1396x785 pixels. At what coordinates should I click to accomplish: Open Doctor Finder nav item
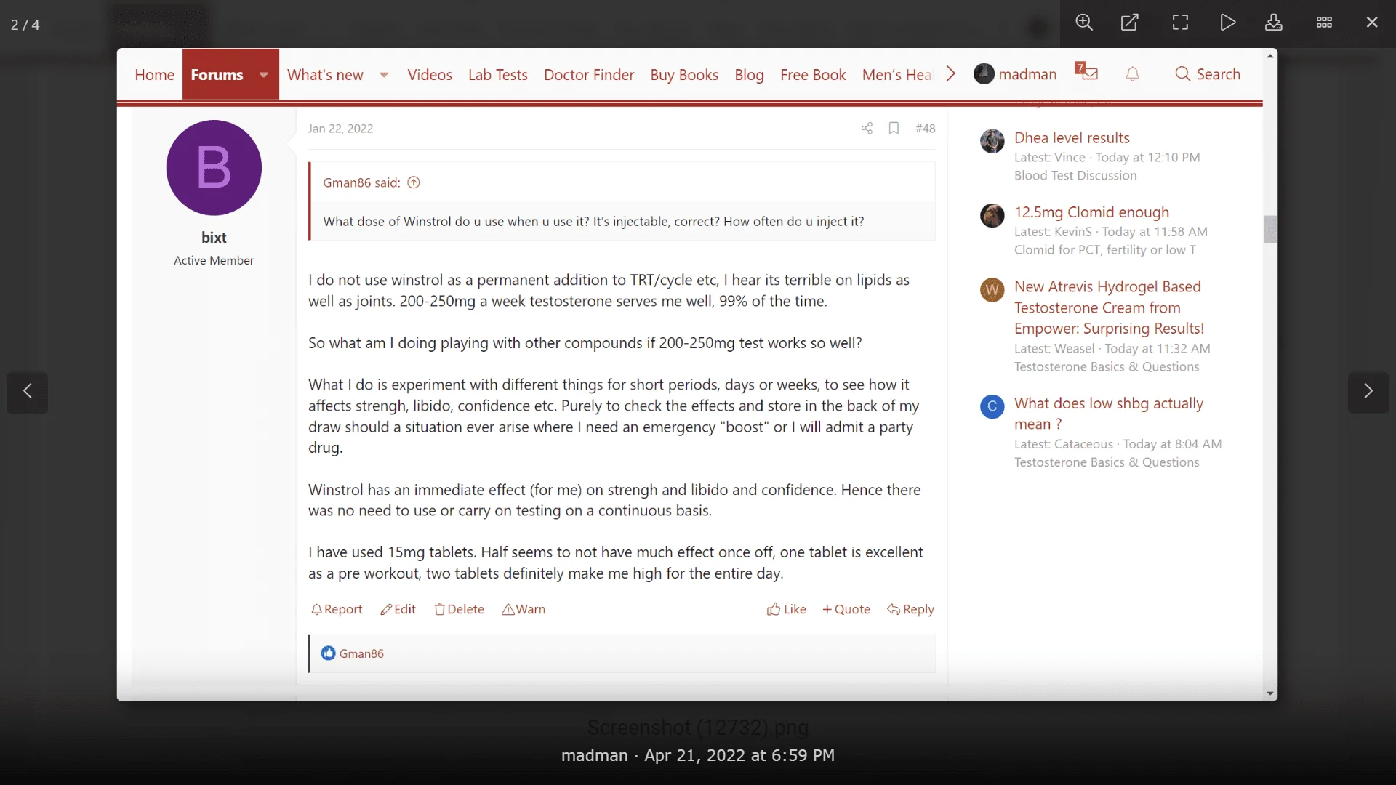(589, 74)
